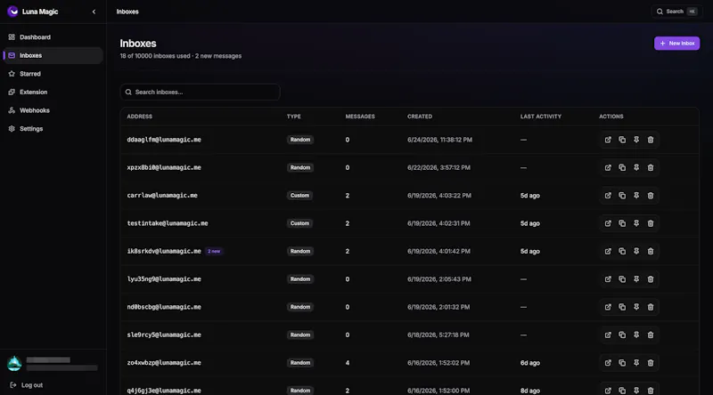Viewport: 713px width, 395px height.
Task: Open the nd0bscbg inbox via open icon
Action: click(608, 307)
